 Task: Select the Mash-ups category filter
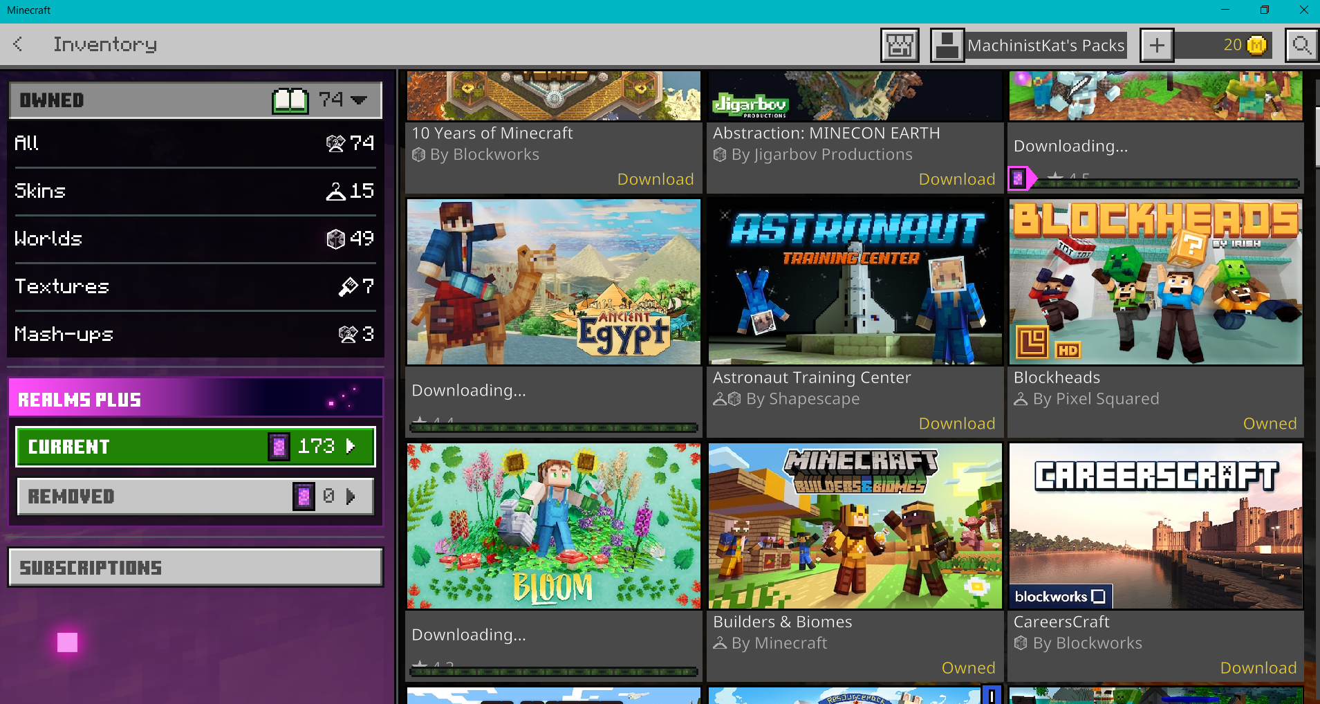[x=195, y=334]
